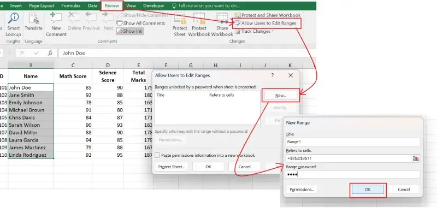Click the formula bar confirm checkmark
This screenshot has height=218, width=437.
click(36, 53)
